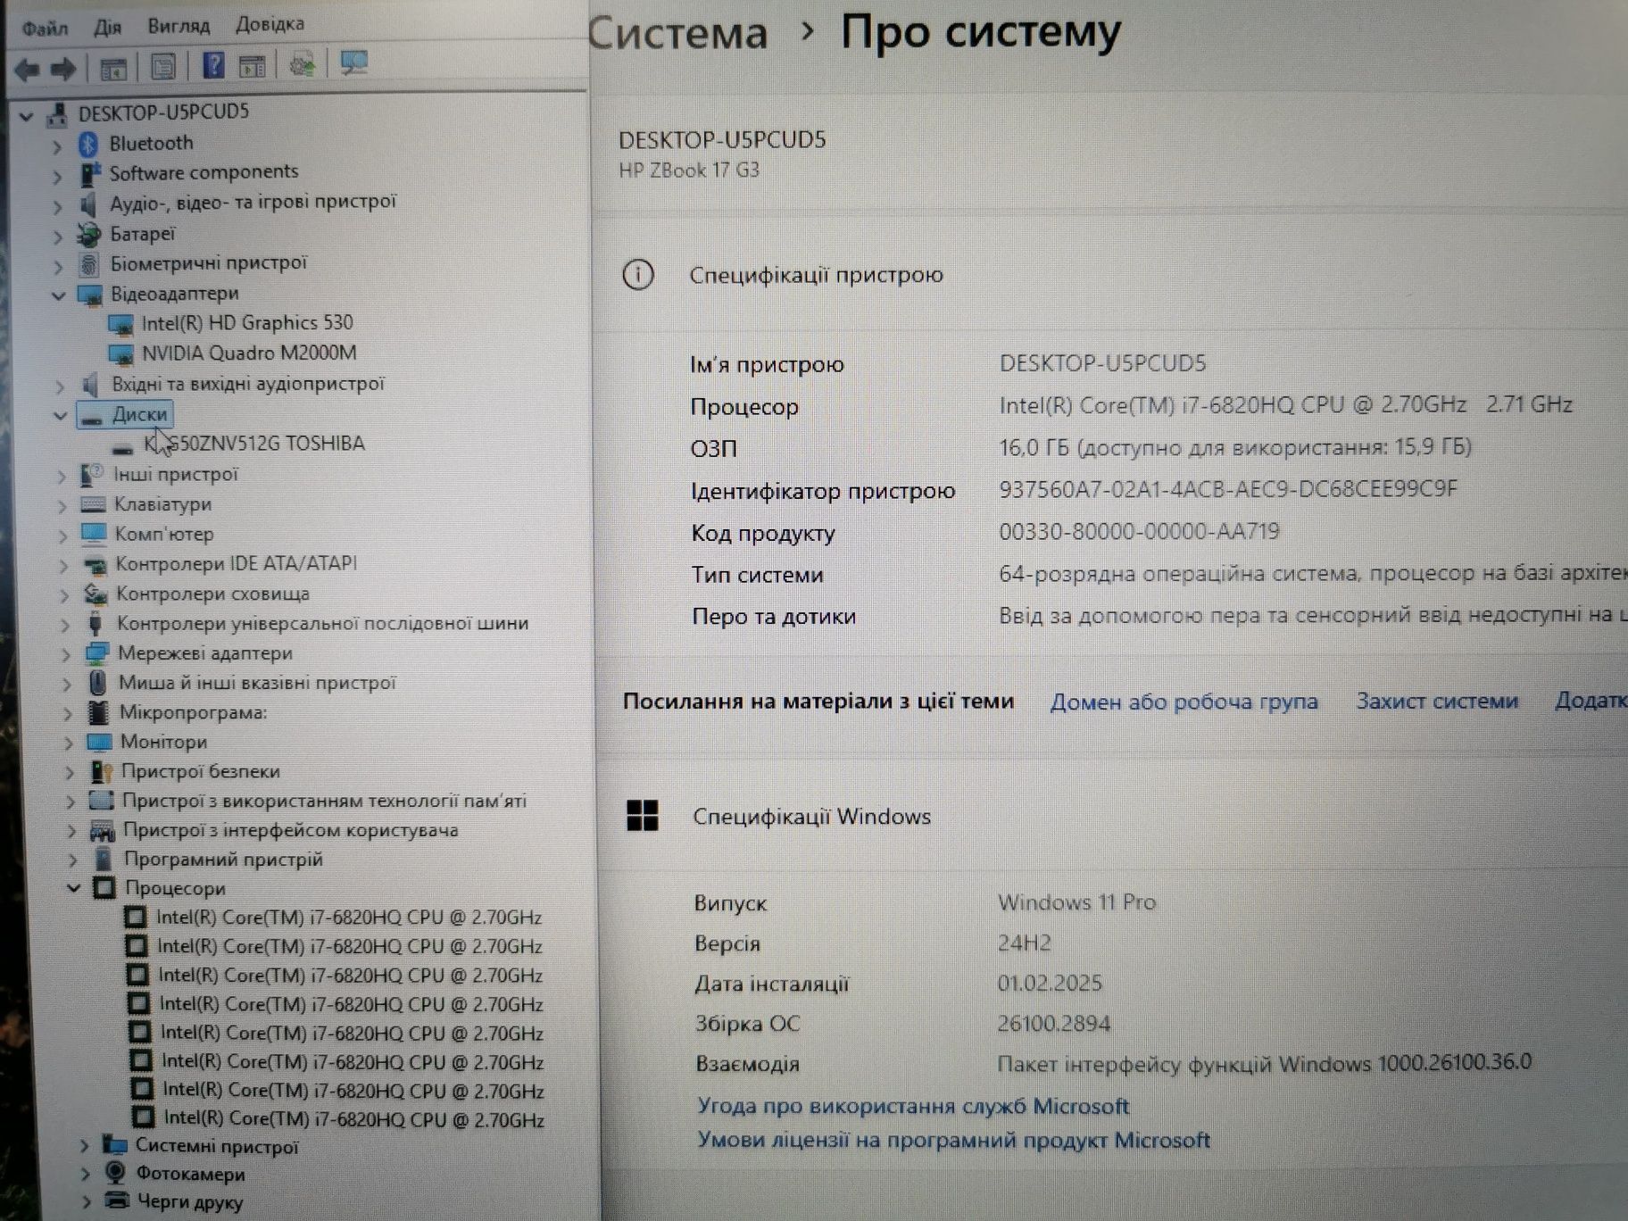Select Пристрої з інтерфейсом користувача item
1628x1221 pixels.
(290, 830)
